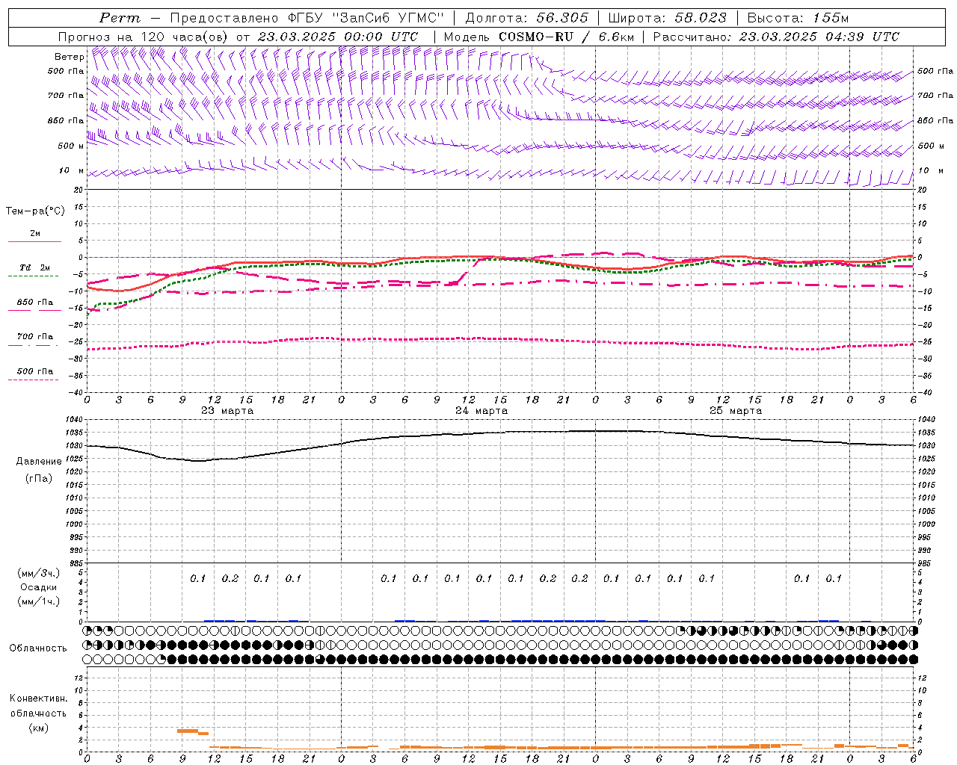Click "12" on the left convective height axis
957x765 pixels.
pos(80,678)
